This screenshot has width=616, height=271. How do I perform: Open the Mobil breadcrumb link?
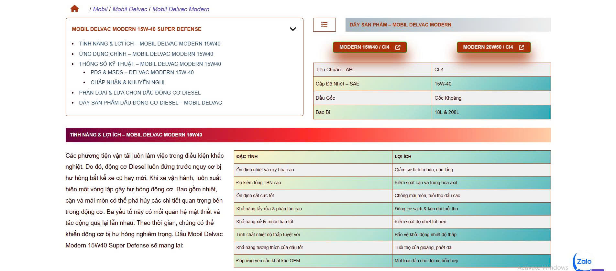(100, 9)
